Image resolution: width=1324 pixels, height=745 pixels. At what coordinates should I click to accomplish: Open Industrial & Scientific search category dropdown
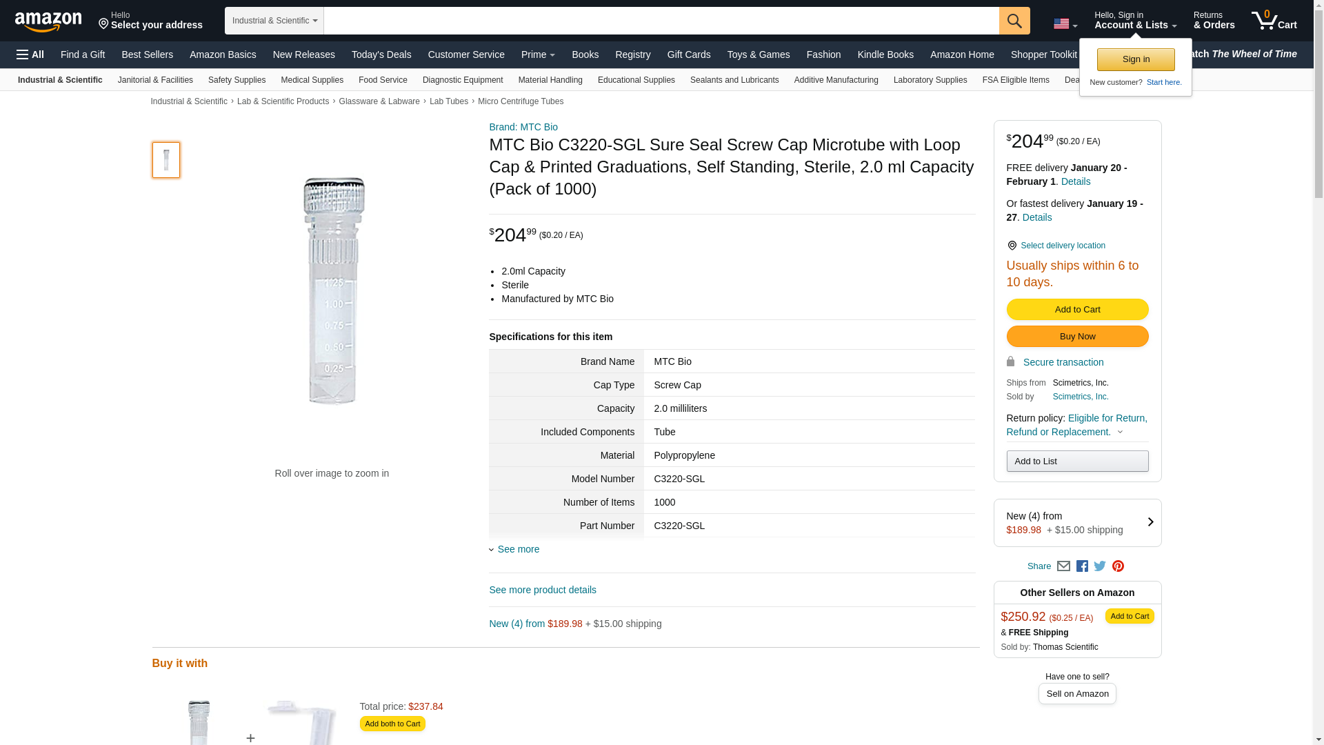coord(274,21)
